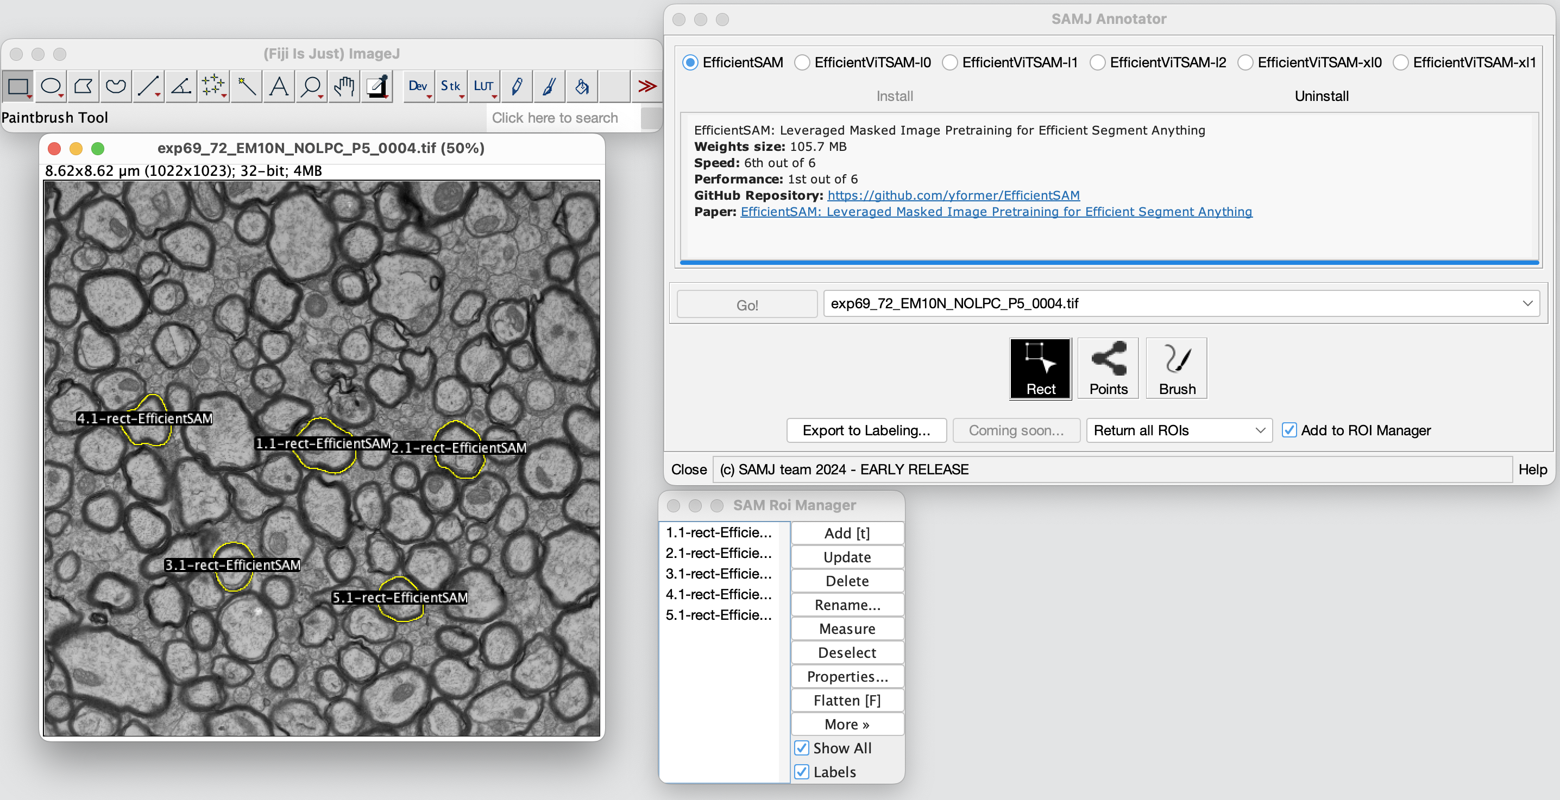This screenshot has height=800, width=1560.
Task: Click Measure in Roi Manager
Action: point(847,628)
